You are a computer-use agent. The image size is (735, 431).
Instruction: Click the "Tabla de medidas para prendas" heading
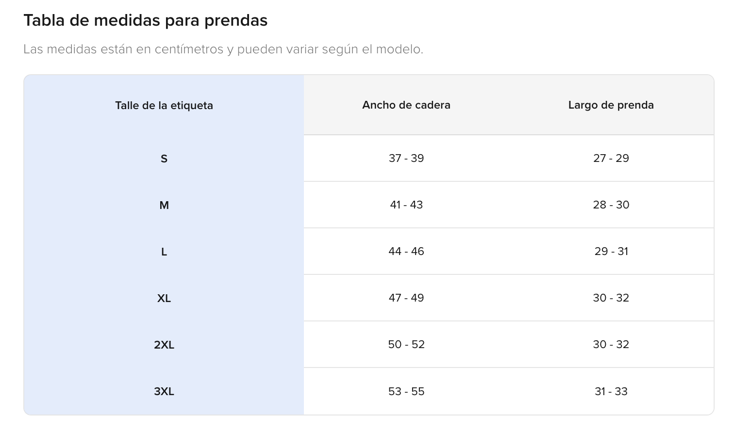[145, 20]
